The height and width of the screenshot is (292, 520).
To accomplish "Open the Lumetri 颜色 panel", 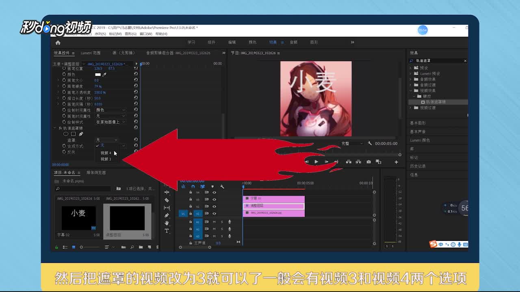I will pyautogui.click(x=420, y=140).
